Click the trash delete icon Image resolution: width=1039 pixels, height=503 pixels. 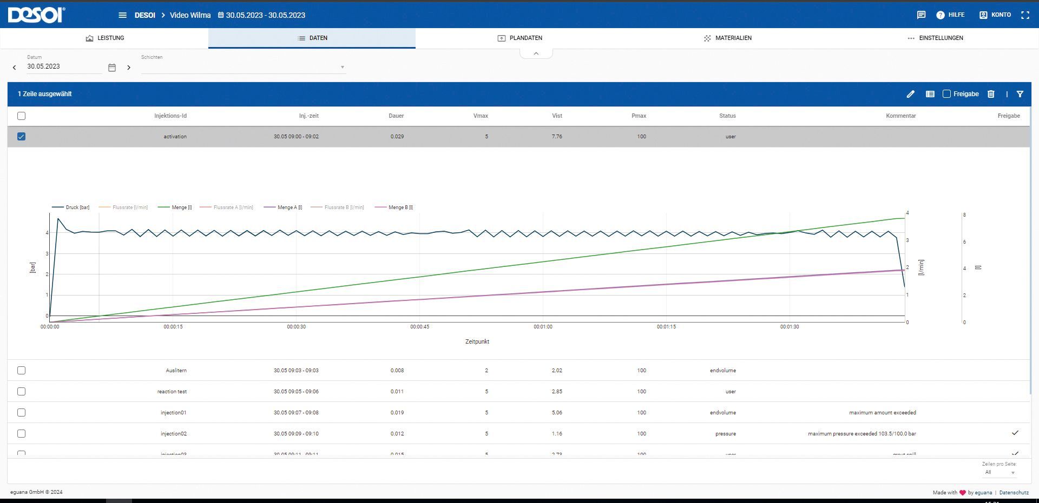[x=991, y=94]
